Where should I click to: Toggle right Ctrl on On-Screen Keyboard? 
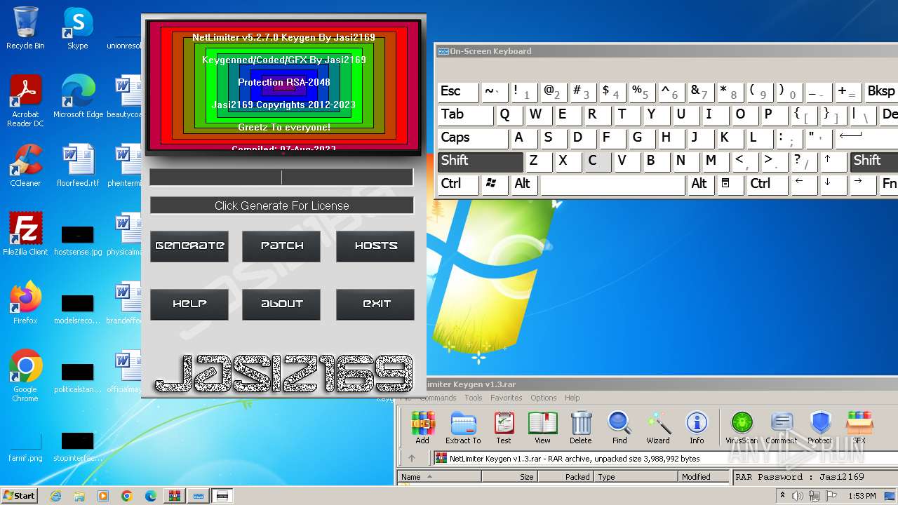click(767, 184)
